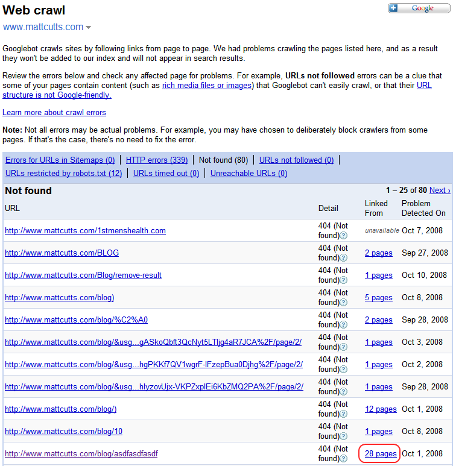Click the 'Linked From' column header
This screenshot has height=466, width=456.
[376, 208]
